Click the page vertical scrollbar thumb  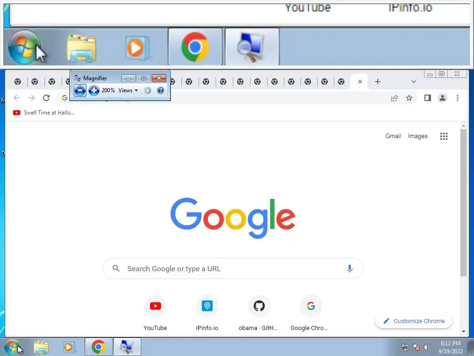pyautogui.click(x=463, y=203)
